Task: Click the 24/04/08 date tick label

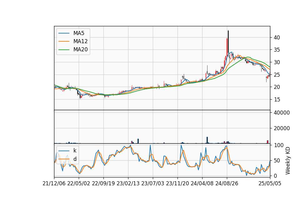Action: click(x=202, y=183)
